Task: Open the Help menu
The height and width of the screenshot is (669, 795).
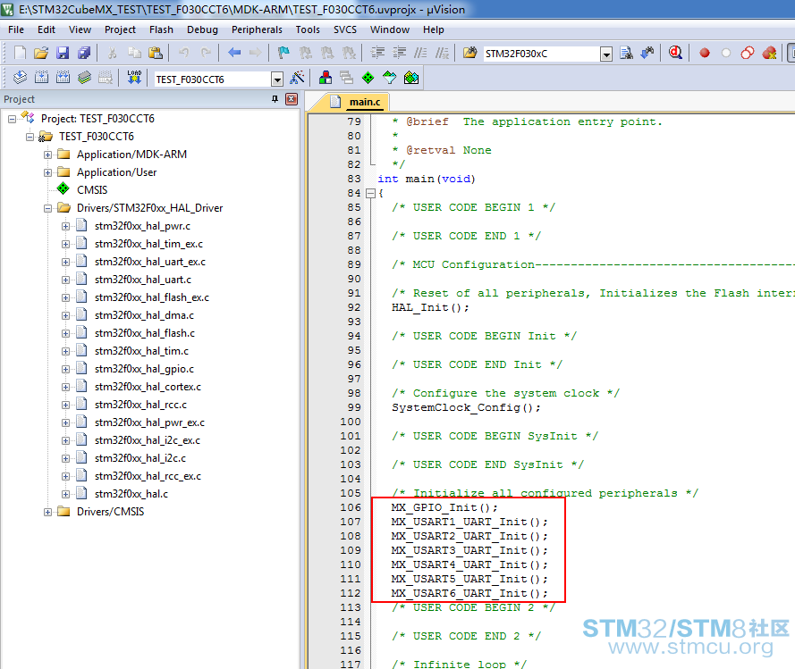Action: coord(434,29)
